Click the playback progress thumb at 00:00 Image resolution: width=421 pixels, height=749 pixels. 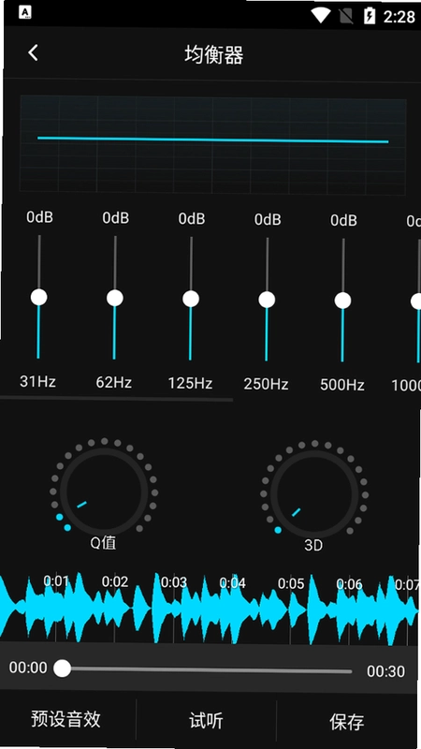pos(62,668)
